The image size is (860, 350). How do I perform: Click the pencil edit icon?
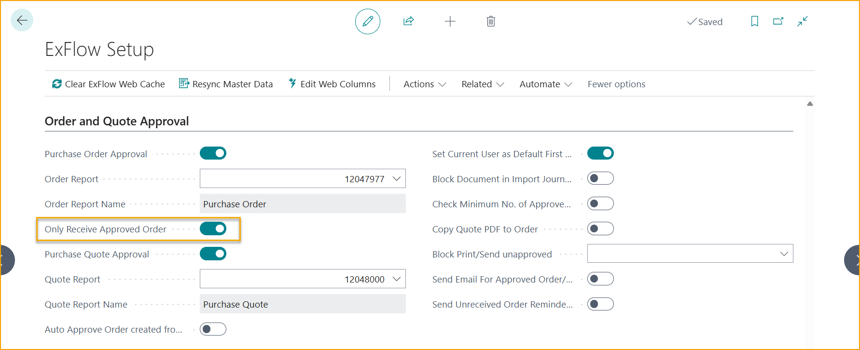tap(368, 21)
